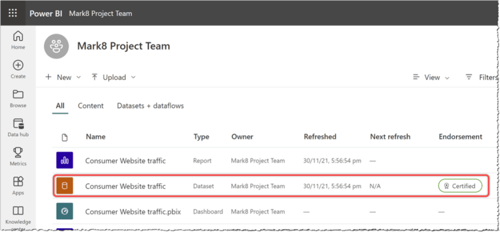This screenshot has height=232, width=500.
Task: Click the Mark8 Project Team workspace heading
Action: [x=124, y=46]
